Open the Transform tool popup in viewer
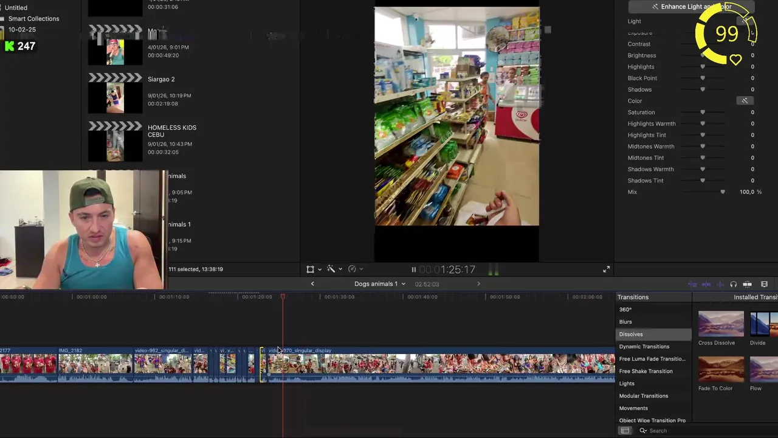Viewport: 778px width, 438px height. point(310,269)
